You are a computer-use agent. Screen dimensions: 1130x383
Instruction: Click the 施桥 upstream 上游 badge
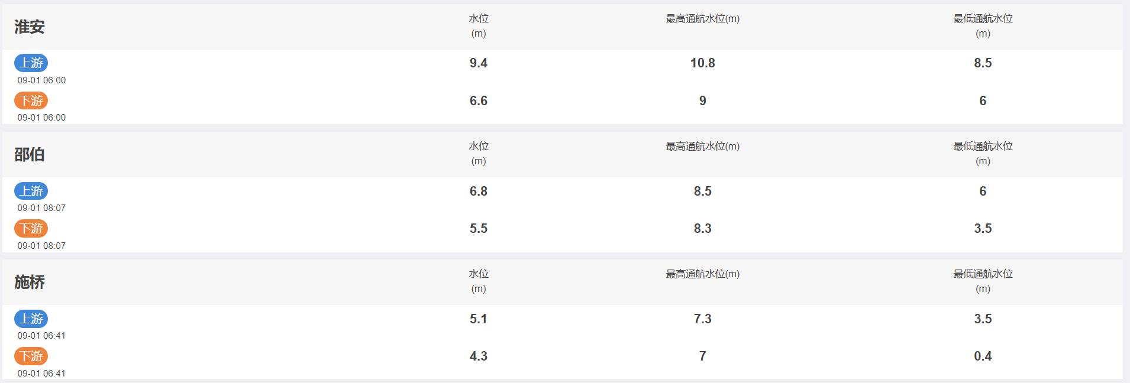pos(31,319)
